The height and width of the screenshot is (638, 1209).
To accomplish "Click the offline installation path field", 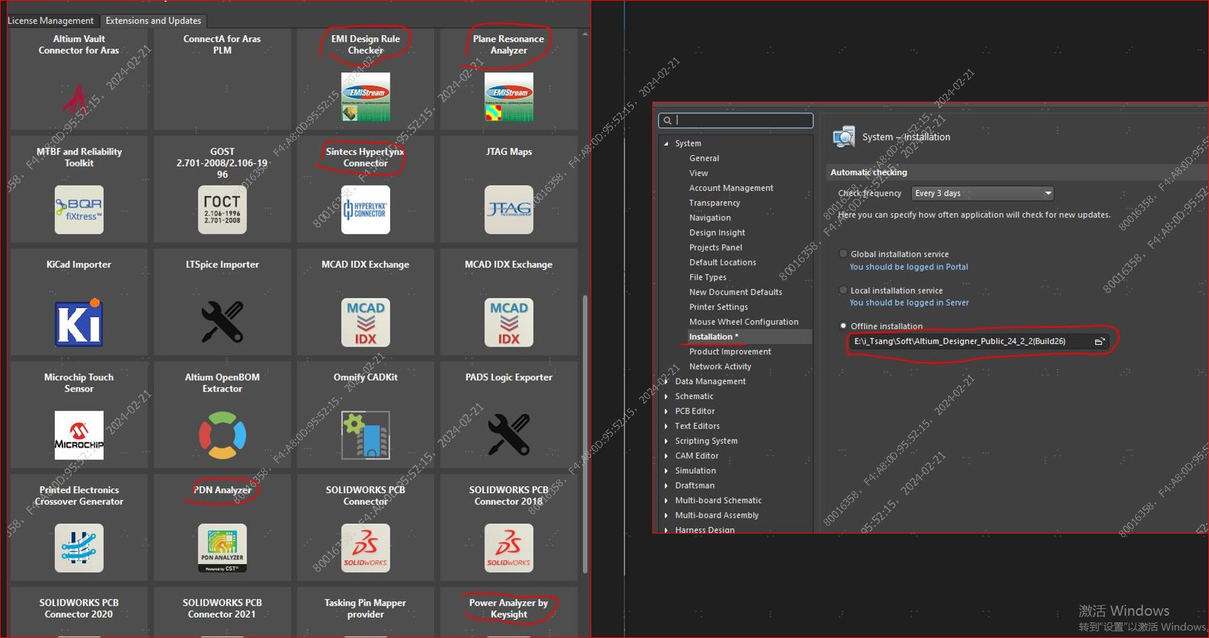I will tap(979, 341).
